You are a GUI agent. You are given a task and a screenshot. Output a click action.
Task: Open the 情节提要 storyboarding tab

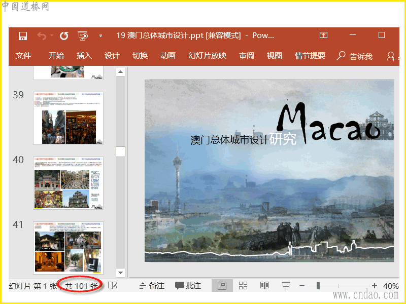click(310, 56)
